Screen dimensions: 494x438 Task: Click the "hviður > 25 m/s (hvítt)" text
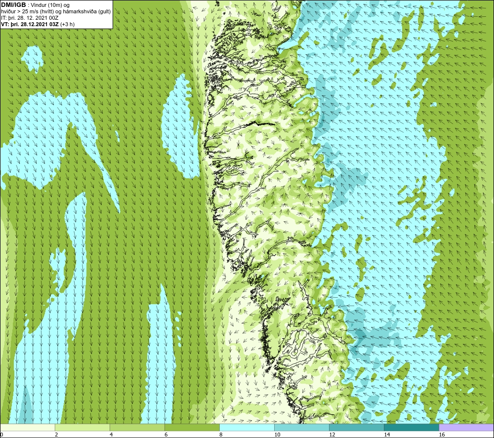[x=26, y=12]
